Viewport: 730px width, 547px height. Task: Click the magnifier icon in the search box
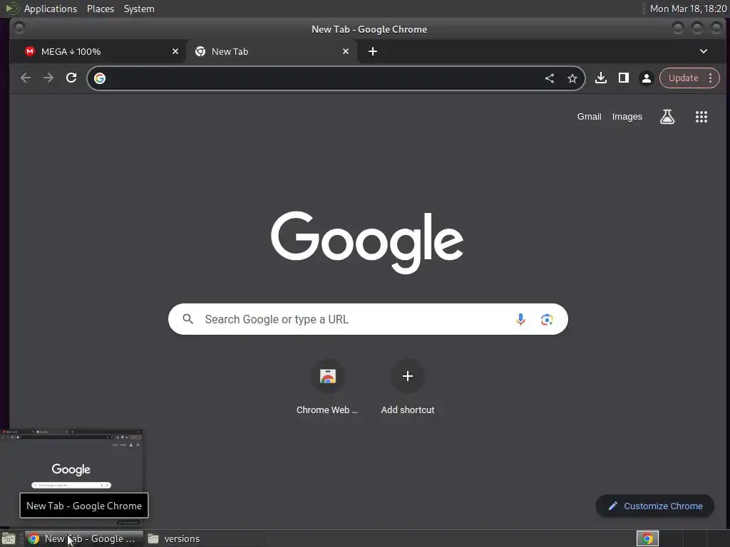[x=187, y=319]
